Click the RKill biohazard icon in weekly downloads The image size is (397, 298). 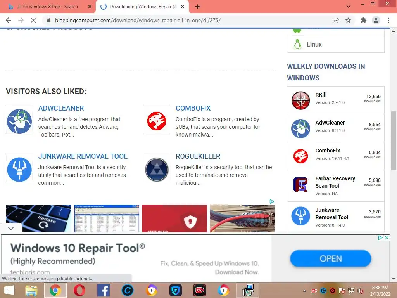300,100
